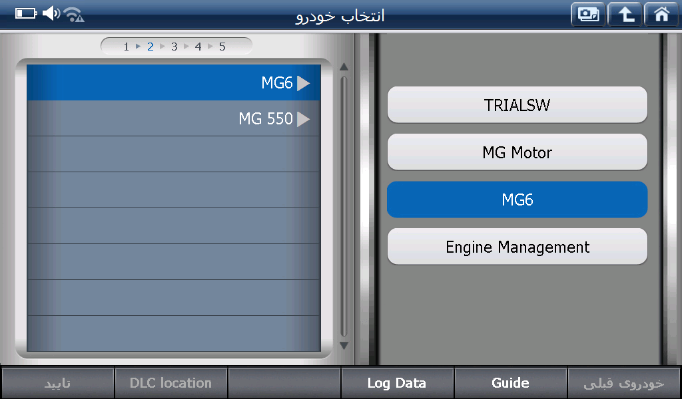The width and height of the screenshot is (682, 399).
Task: Jump to step 3 in breadcrumb
Action: [174, 47]
